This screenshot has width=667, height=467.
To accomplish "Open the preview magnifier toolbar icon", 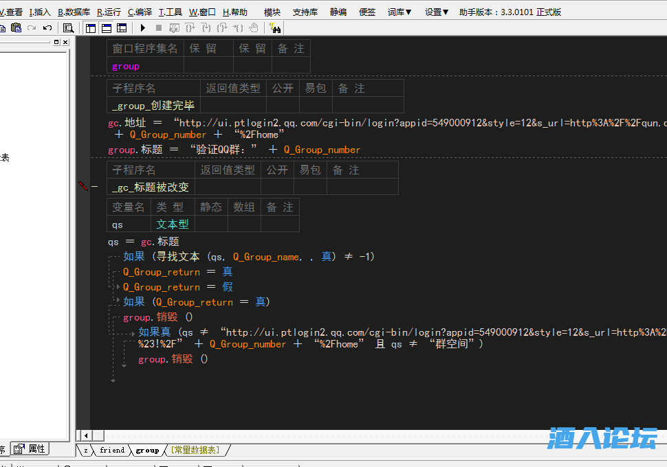I will click(x=69, y=28).
